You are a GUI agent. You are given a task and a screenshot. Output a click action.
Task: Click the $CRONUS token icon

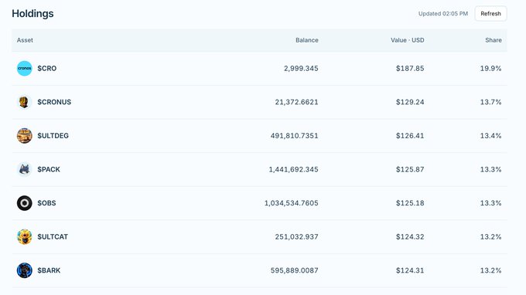point(25,102)
